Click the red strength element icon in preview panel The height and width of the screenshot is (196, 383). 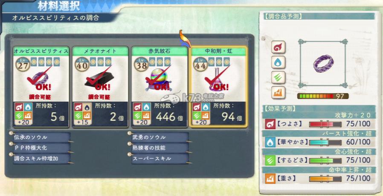pos(278,47)
